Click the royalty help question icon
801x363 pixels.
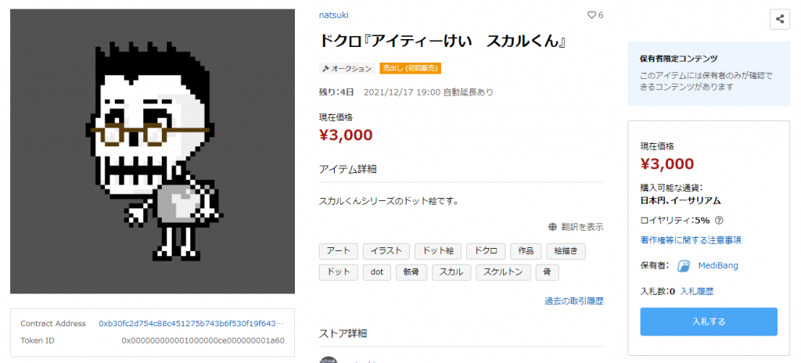point(719,221)
